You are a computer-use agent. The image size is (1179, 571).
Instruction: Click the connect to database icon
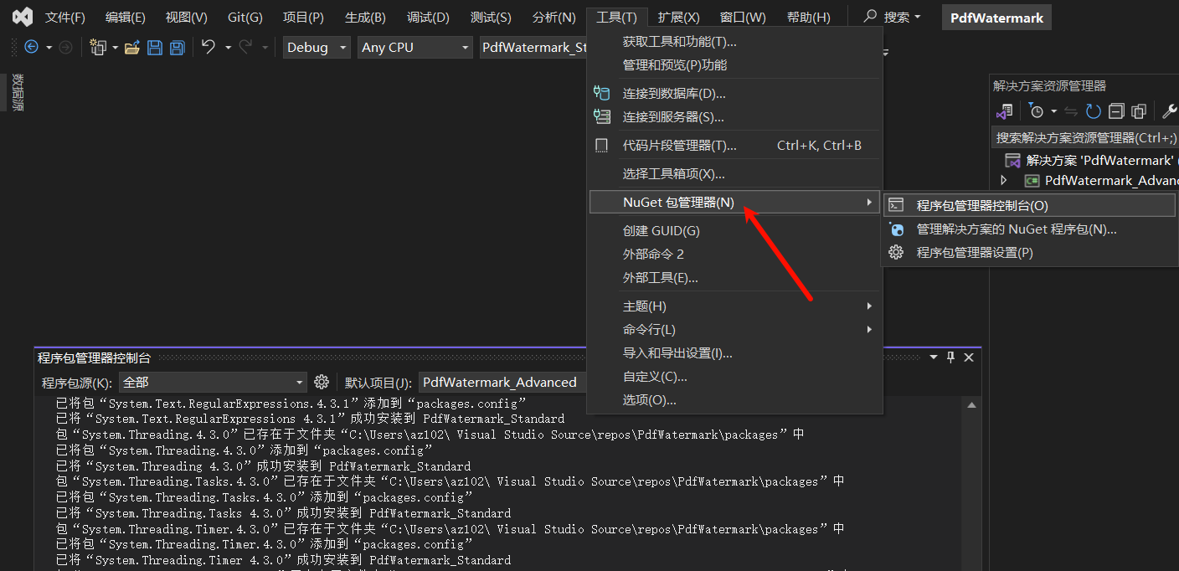pyautogui.click(x=602, y=93)
